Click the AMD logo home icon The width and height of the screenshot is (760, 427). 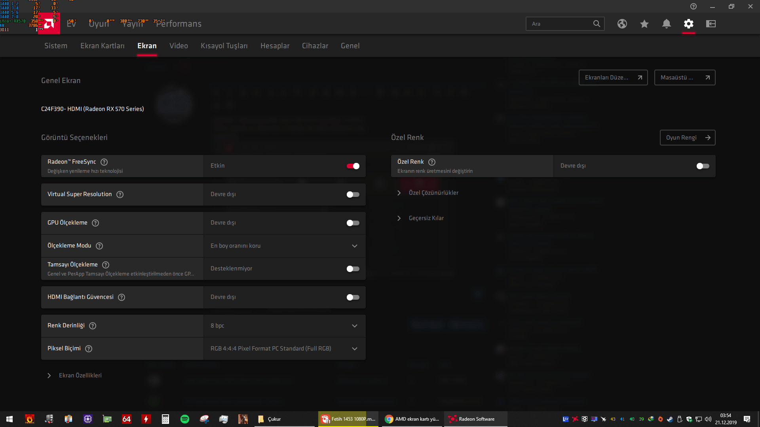click(x=49, y=24)
